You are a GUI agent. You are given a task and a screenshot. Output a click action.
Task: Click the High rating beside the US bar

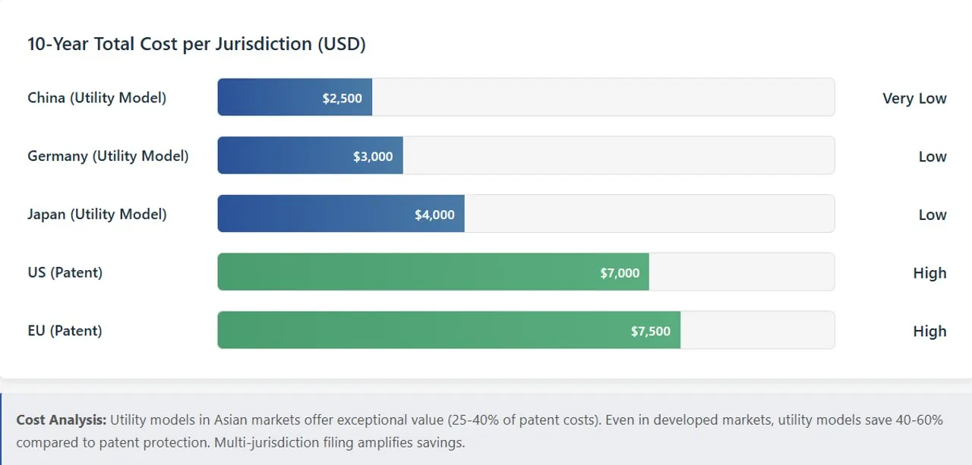(x=929, y=273)
